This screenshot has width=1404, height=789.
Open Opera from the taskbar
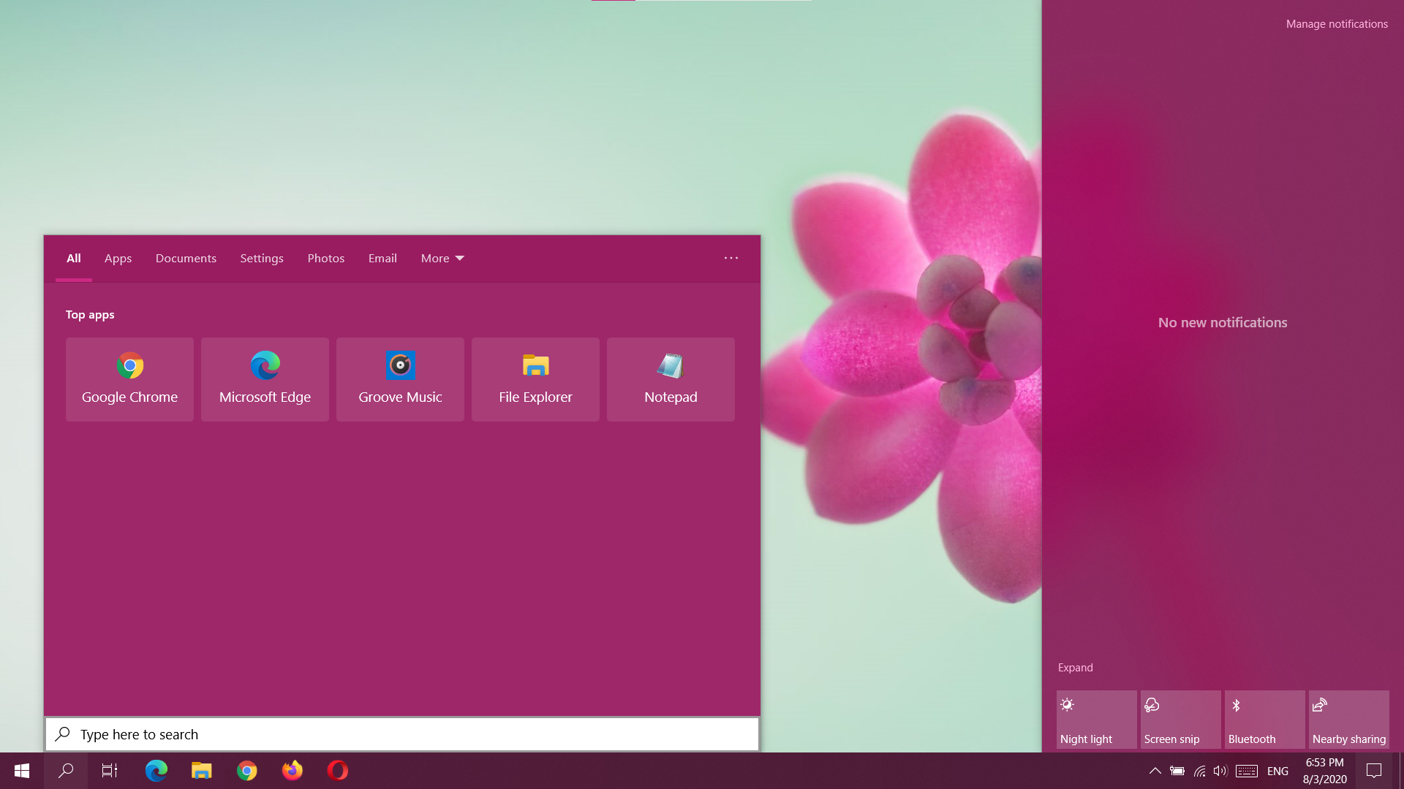pos(338,771)
